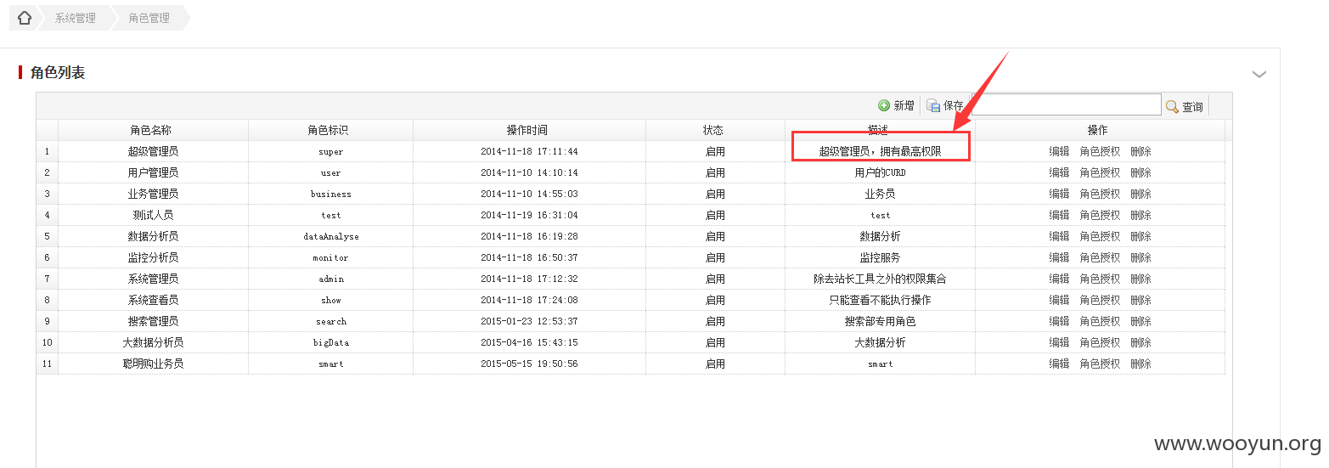Edit the 系统查看员 role

pyautogui.click(x=1059, y=300)
